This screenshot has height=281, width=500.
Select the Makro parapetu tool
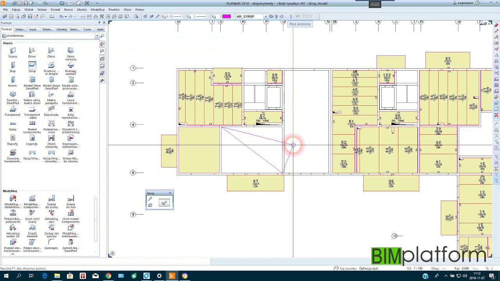[51, 98]
